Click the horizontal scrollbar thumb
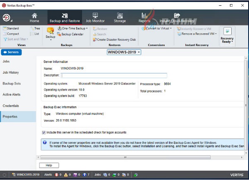 click(x=125, y=157)
